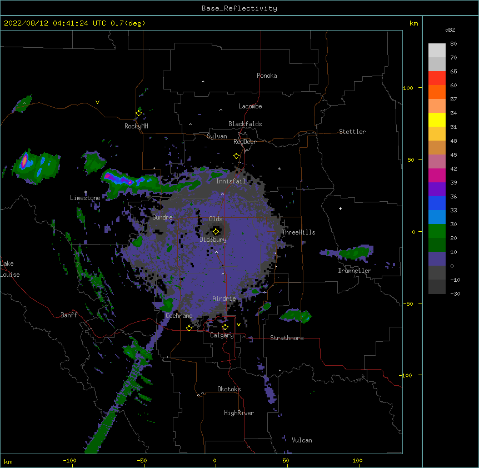This screenshot has width=479, height=468.
Task: Select the radar site diamond between Olds and Didsbury
Action: [216, 231]
